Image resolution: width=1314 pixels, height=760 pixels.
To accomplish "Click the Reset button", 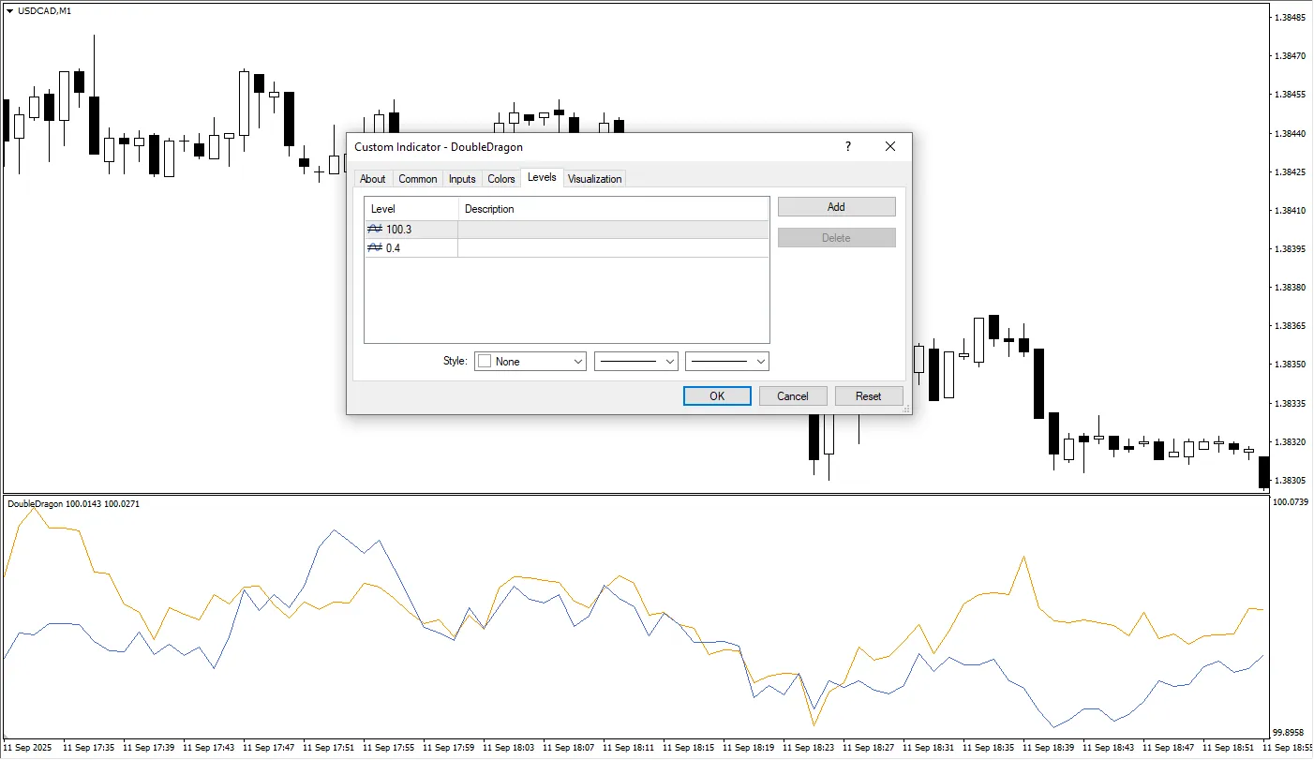I will tap(869, 396).
